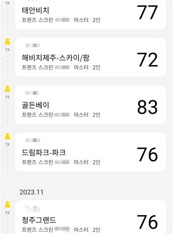173x234 pixels.
Task: Open the 드림파크-파크 round card
Action: point(91,152)
